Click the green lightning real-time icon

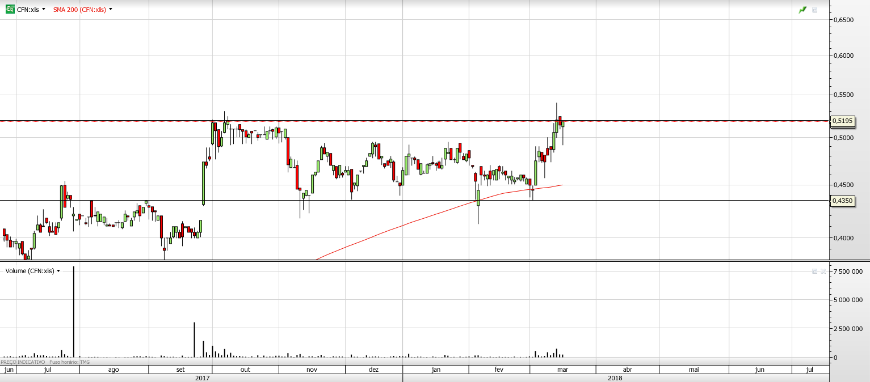[802, 10]
